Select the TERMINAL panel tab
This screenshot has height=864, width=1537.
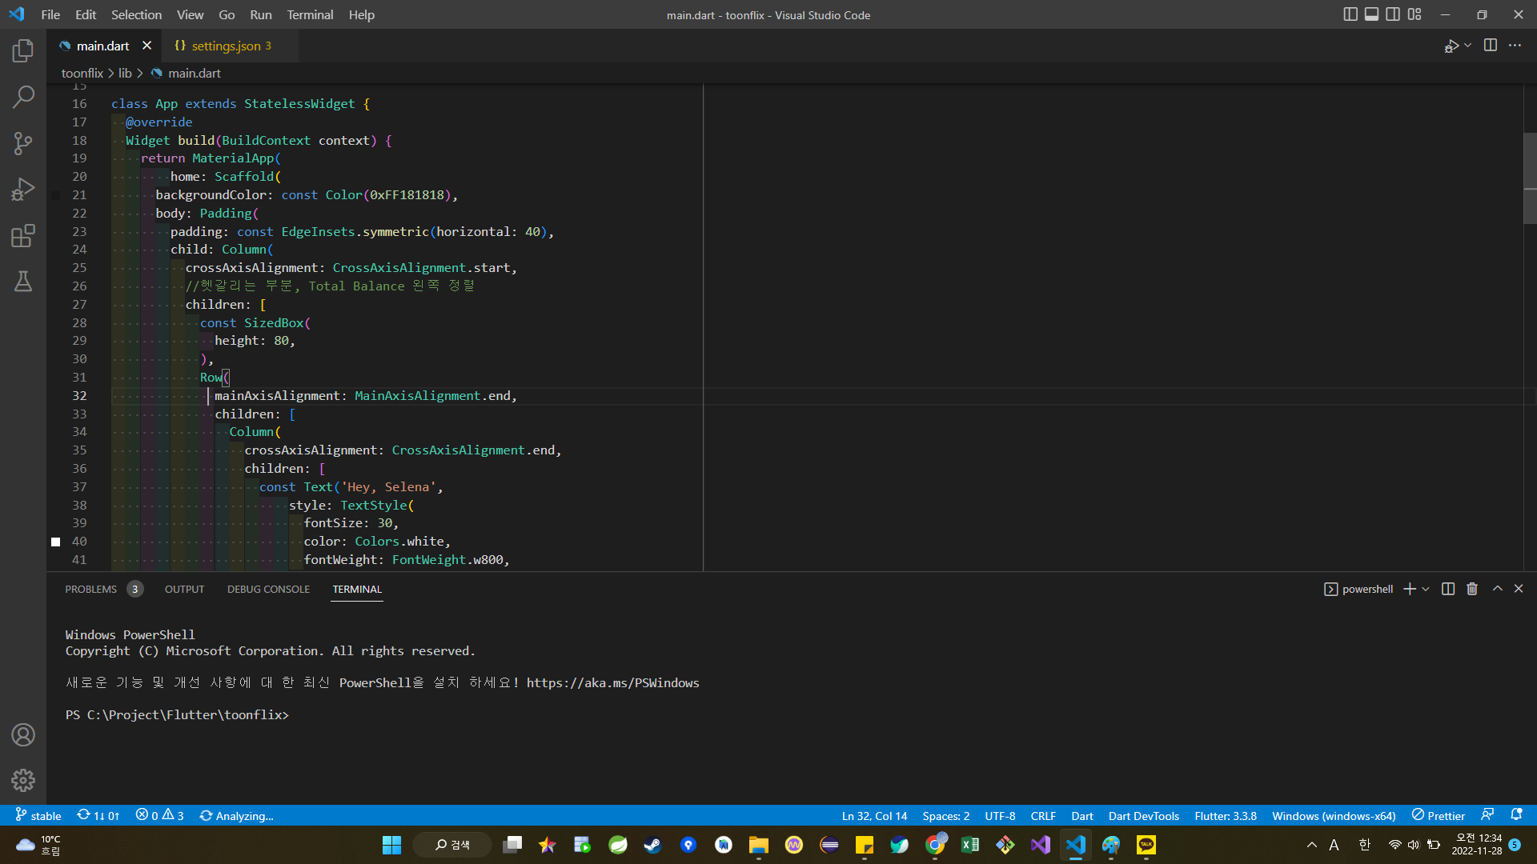pos(357,589)
